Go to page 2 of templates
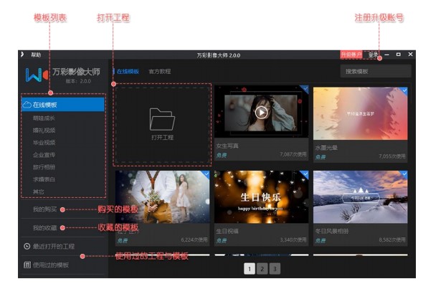 [x=262, y=269]
